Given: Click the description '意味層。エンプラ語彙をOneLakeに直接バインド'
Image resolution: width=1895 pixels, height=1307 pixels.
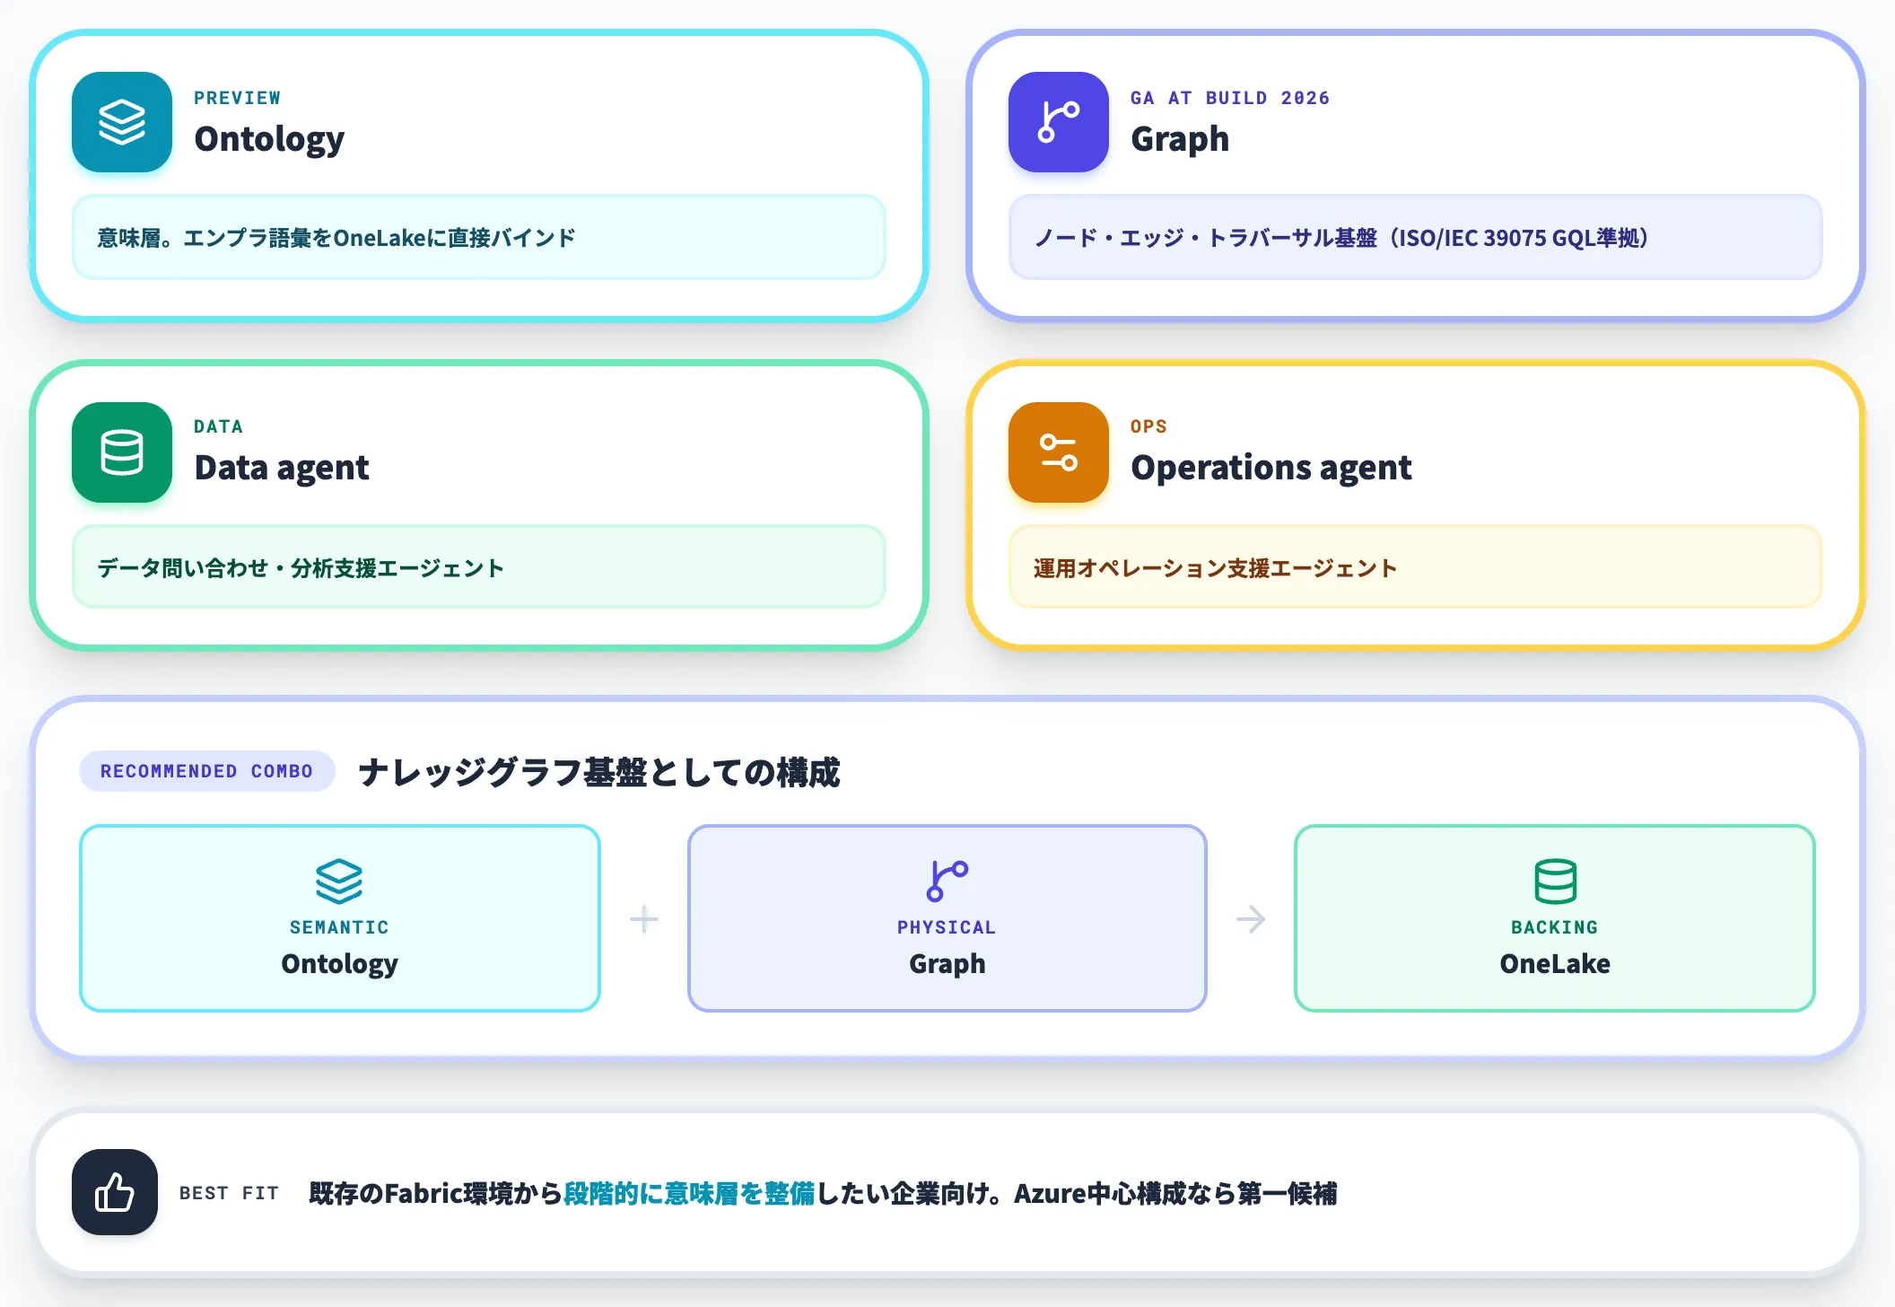Looking at the screenshot, I should (336, 238).
